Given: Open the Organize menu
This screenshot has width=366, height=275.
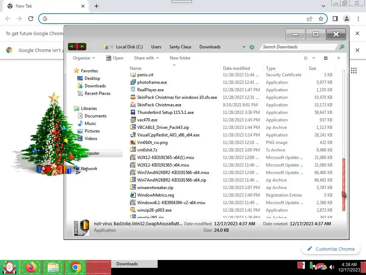Looking at the screenshot, I should point(84,58).
